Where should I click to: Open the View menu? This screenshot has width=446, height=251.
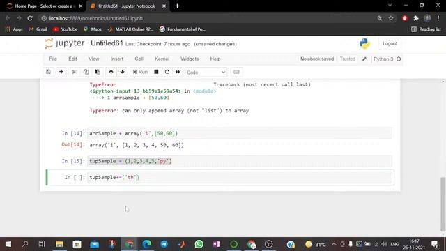(x=93, y=59)
